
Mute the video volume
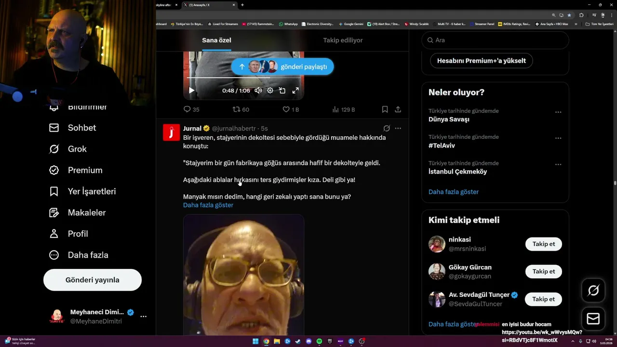click(x=258, y=91)
